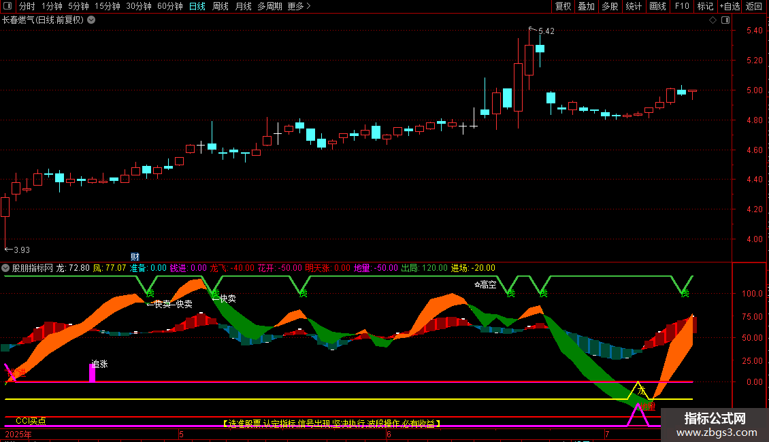Click the 股朋指标网 indicator name
The width and height of the screenshot is (769, 442).
pos(33,268)
